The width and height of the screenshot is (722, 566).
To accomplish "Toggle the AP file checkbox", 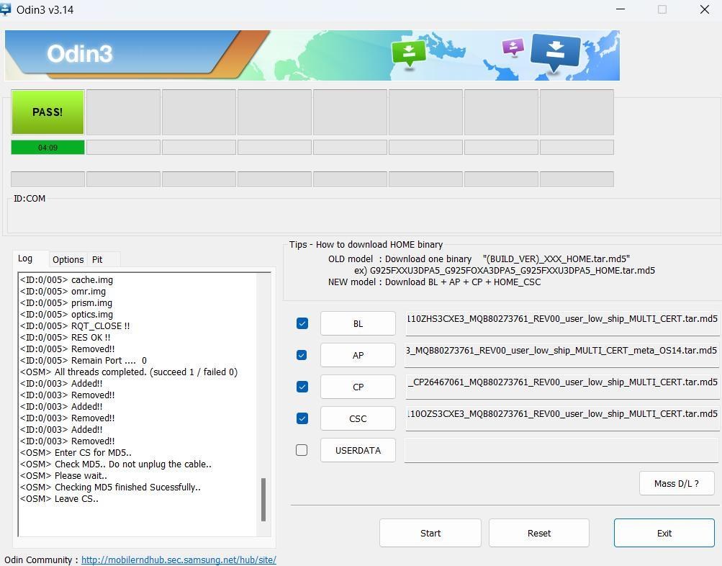I will [x=302, y=355].
